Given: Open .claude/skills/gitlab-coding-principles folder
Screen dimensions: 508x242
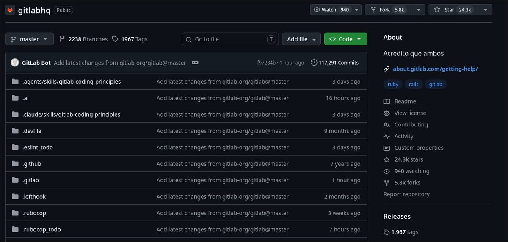Looking at the screenshot, I should coord(71,115).
